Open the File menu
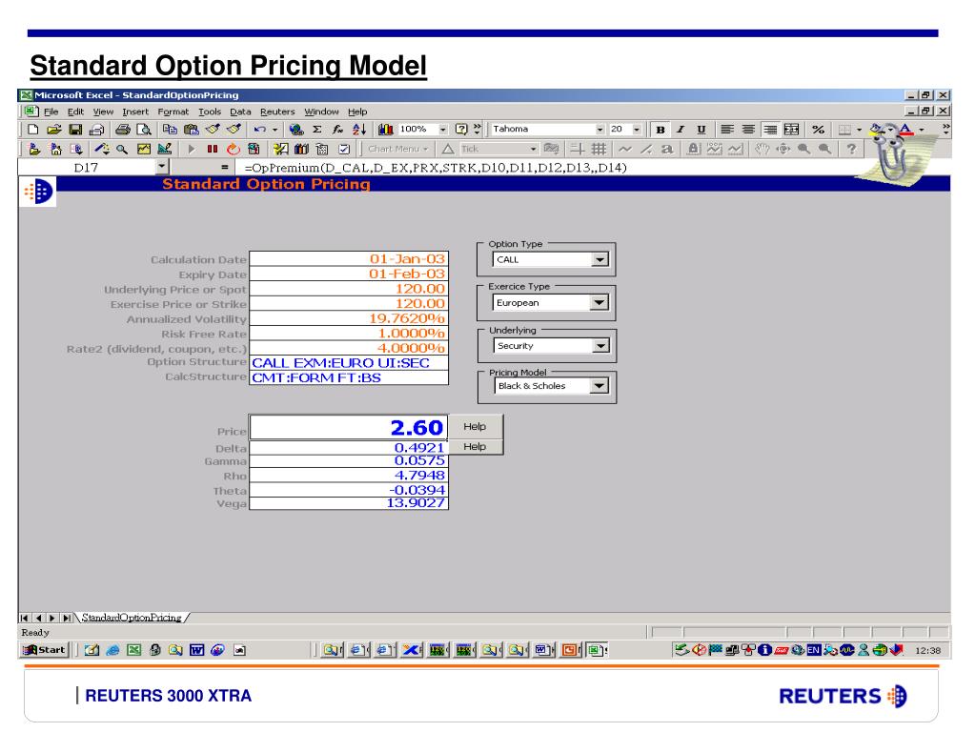976x732 pixels. click(51, 112)
